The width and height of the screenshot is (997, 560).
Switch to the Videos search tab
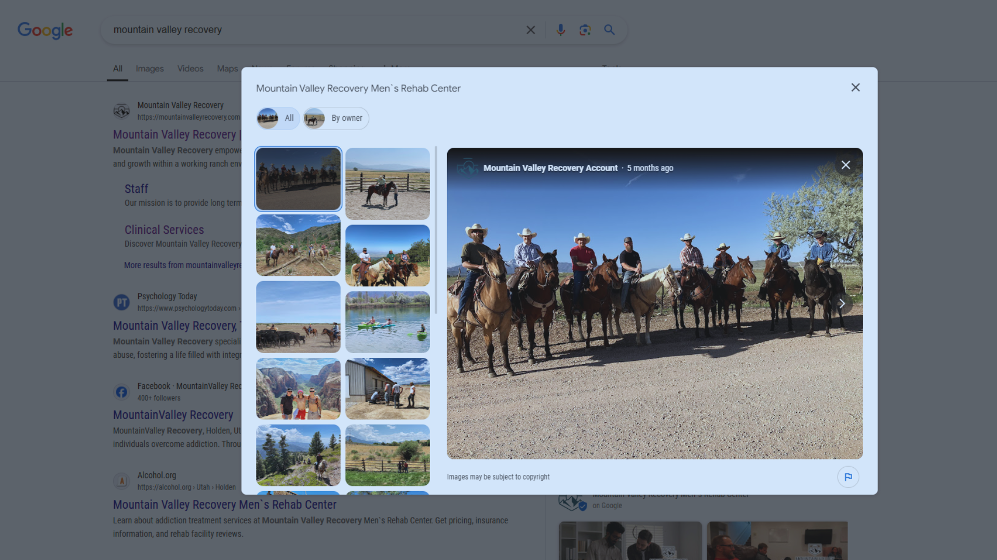[x=190, y=68]
